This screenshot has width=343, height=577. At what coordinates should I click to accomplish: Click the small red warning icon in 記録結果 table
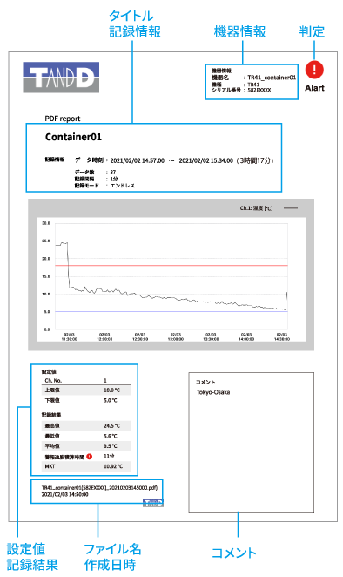90,457
